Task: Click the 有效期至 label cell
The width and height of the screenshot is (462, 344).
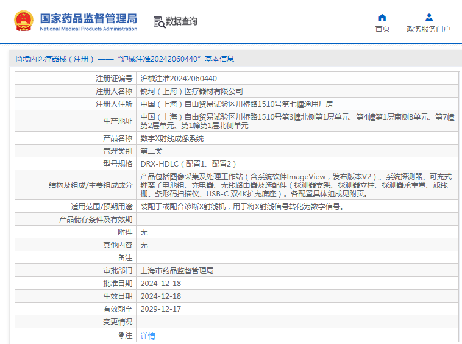Action: click(118, 309)
